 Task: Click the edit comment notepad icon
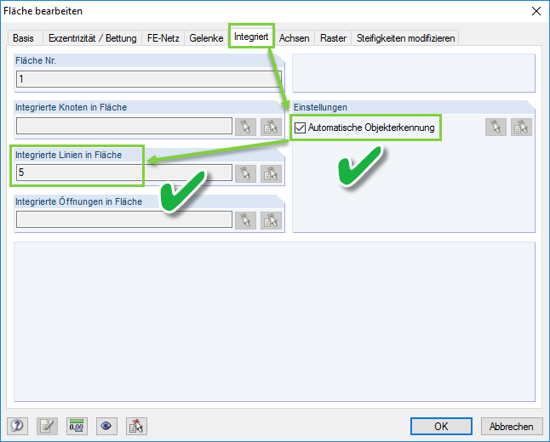[x=47, y=426]
